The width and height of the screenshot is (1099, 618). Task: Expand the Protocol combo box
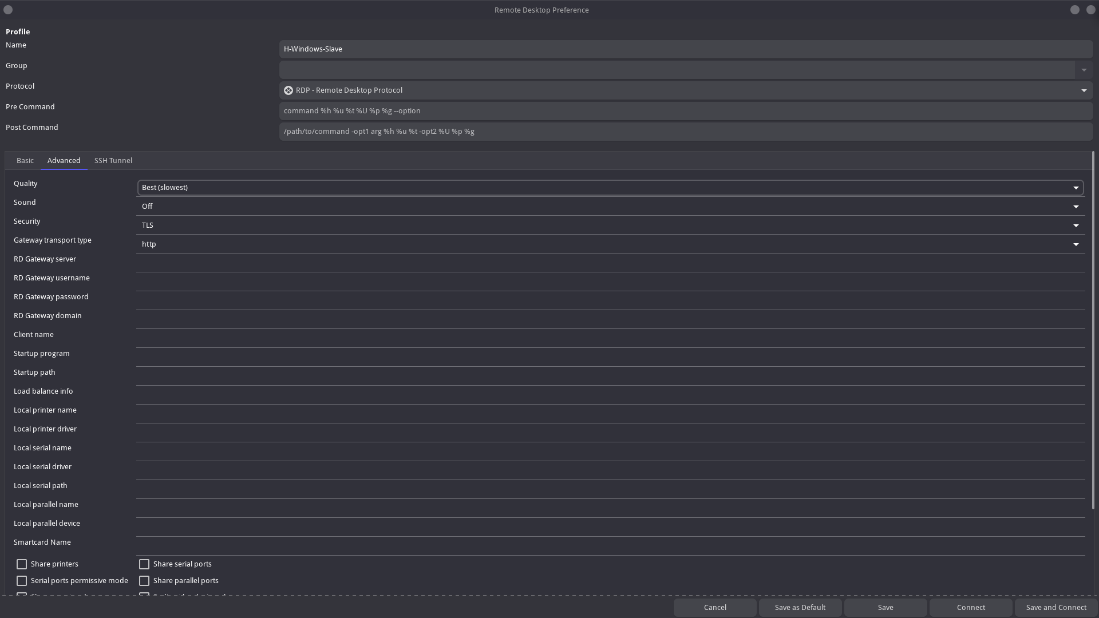(x=1084, y=90)
